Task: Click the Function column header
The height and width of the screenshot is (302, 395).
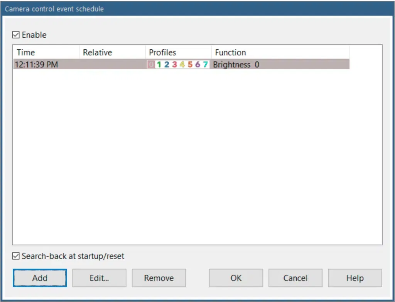Action: tap(280, 52)
